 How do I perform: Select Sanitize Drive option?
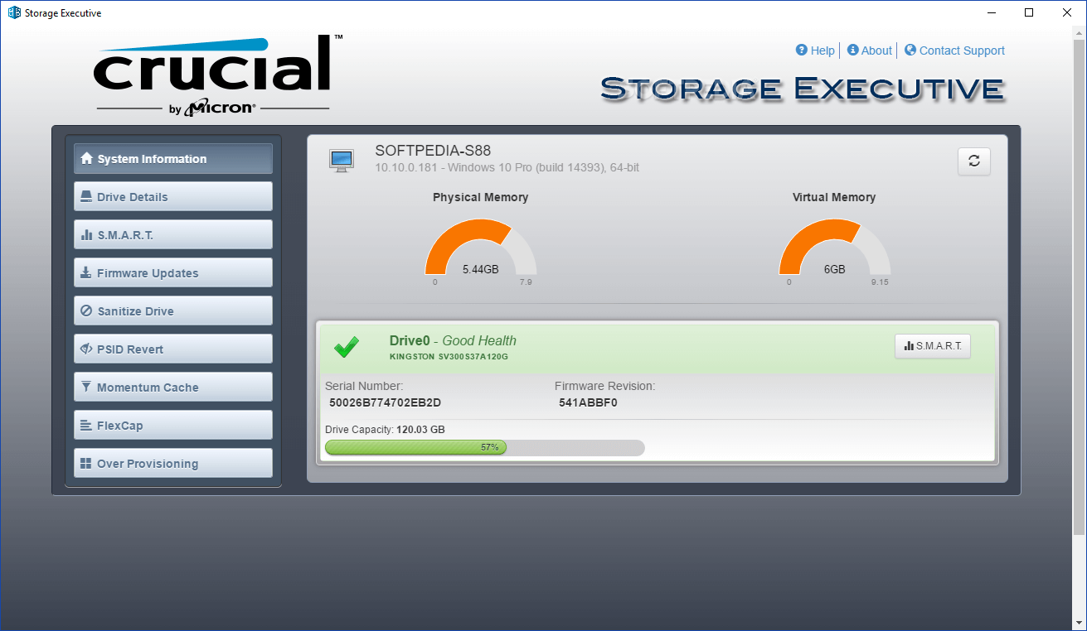pyautogui.click(x=173, y=311)
